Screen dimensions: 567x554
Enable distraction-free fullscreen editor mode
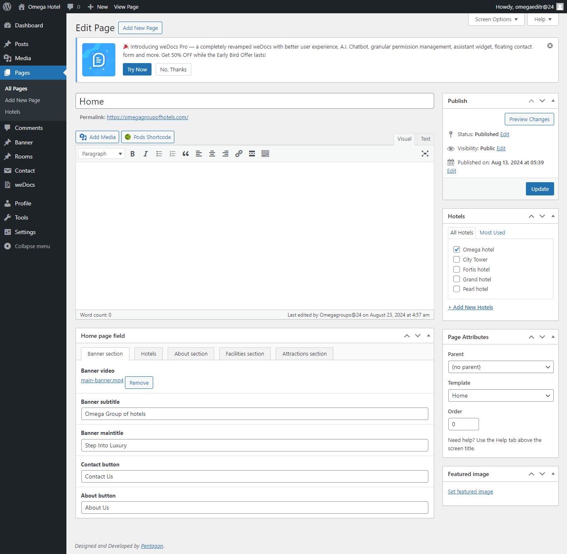pyautogui.click(x=425, y=154)
